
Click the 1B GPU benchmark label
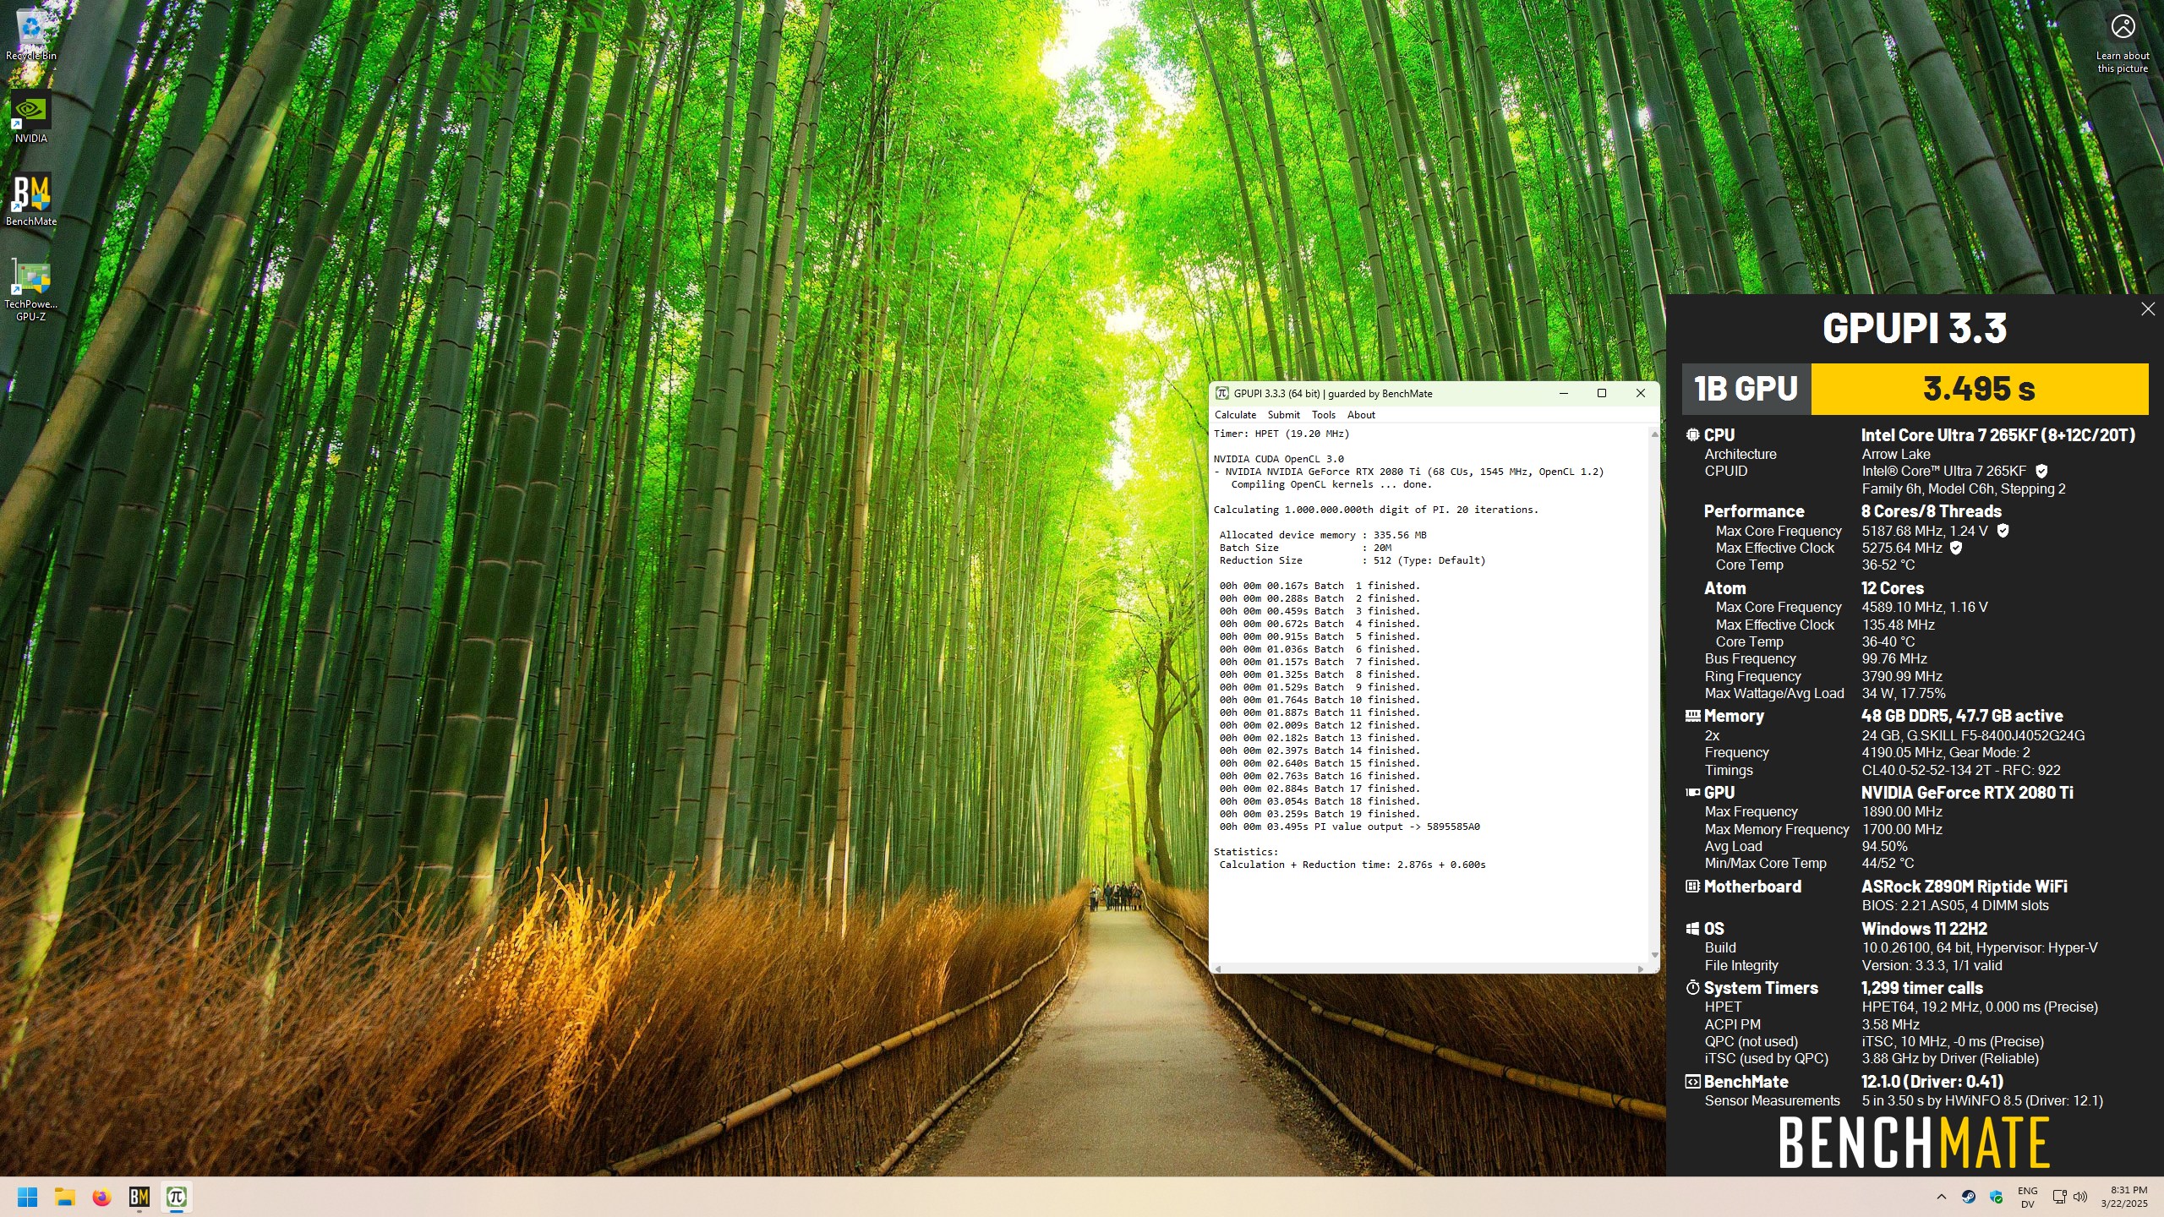[1746, 389]
